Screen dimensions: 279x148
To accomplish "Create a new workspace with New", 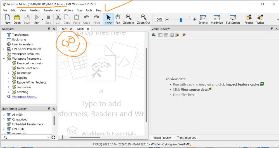I will pyautogui.click(x=8, y=19).
